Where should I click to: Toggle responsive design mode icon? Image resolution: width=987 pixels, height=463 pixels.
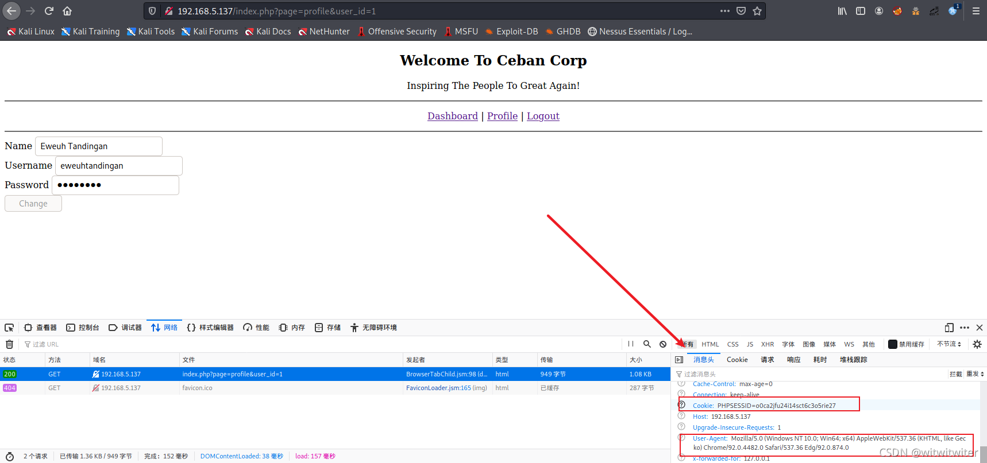point(949,328)
